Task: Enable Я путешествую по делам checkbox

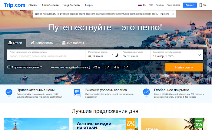Action: 9,67
